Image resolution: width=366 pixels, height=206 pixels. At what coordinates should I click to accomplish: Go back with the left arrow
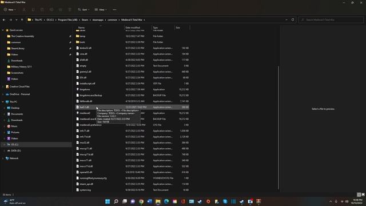point(4,20)
